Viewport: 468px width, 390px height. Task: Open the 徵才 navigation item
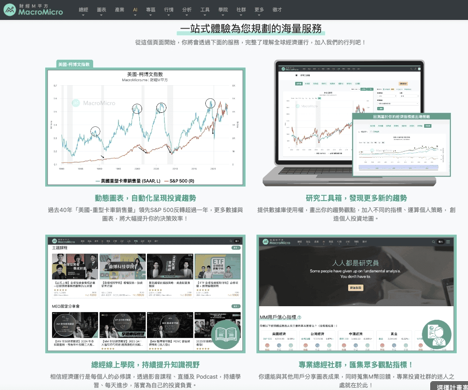point(277,10)
